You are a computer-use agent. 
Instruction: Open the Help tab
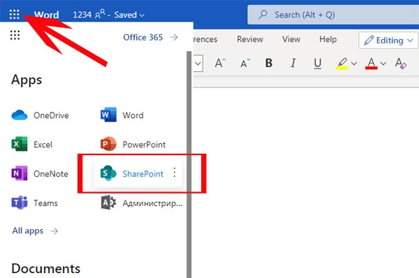click(328, 39)
